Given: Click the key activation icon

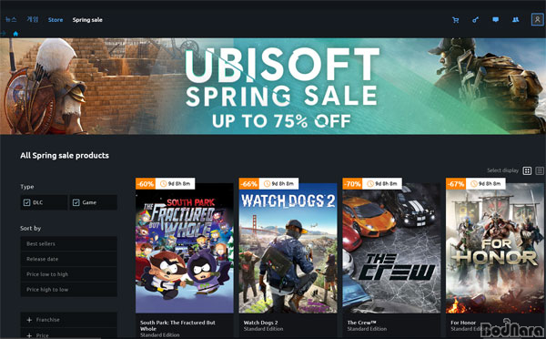Looking at the screenshot, I should pyautogui.click(x=475, y=20).
